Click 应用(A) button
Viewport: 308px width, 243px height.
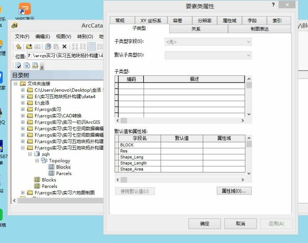coord(276,223)
